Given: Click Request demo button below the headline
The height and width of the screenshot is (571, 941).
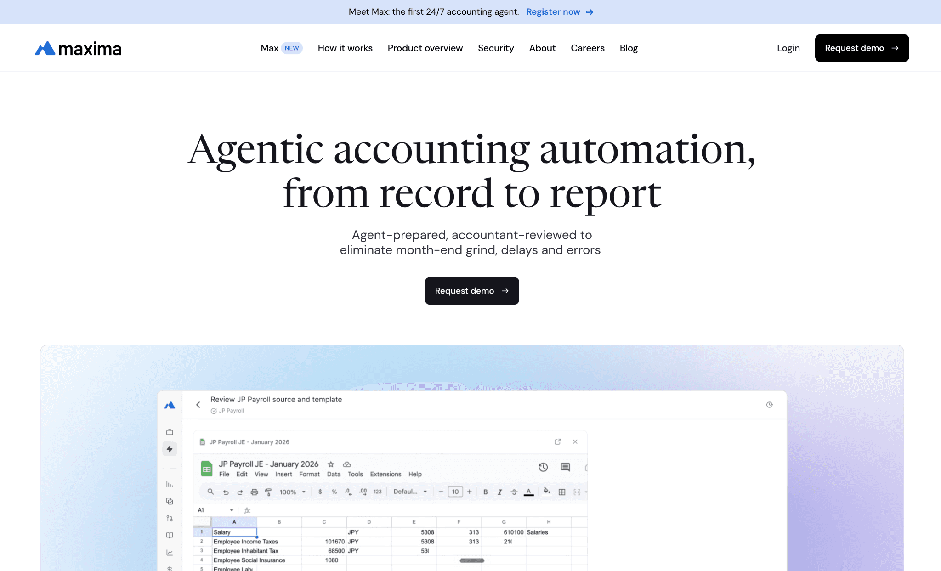Looking at the screenshot, I should pos(472,291).
